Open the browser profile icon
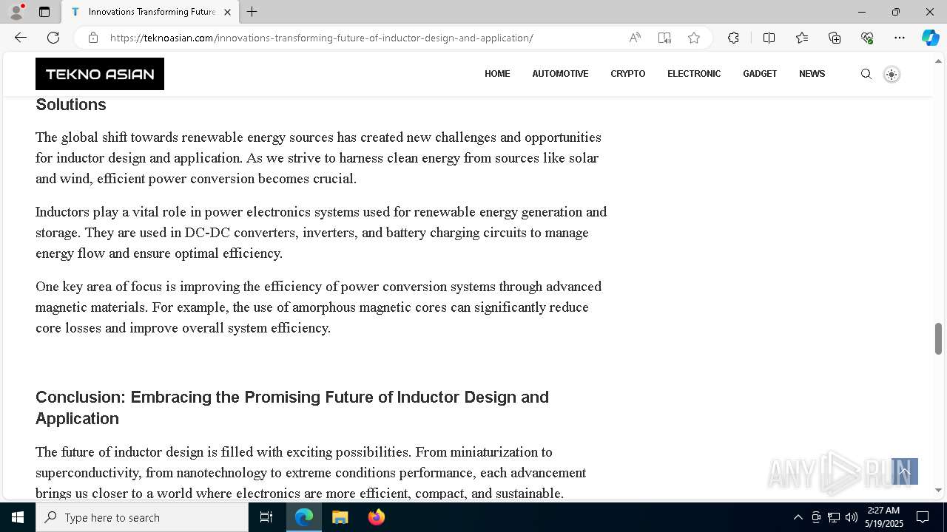Screen dimensions: 947x532 point(16,12)
